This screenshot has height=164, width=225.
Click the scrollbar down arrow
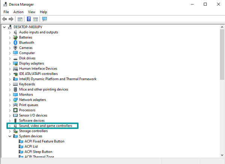point(222,155)
